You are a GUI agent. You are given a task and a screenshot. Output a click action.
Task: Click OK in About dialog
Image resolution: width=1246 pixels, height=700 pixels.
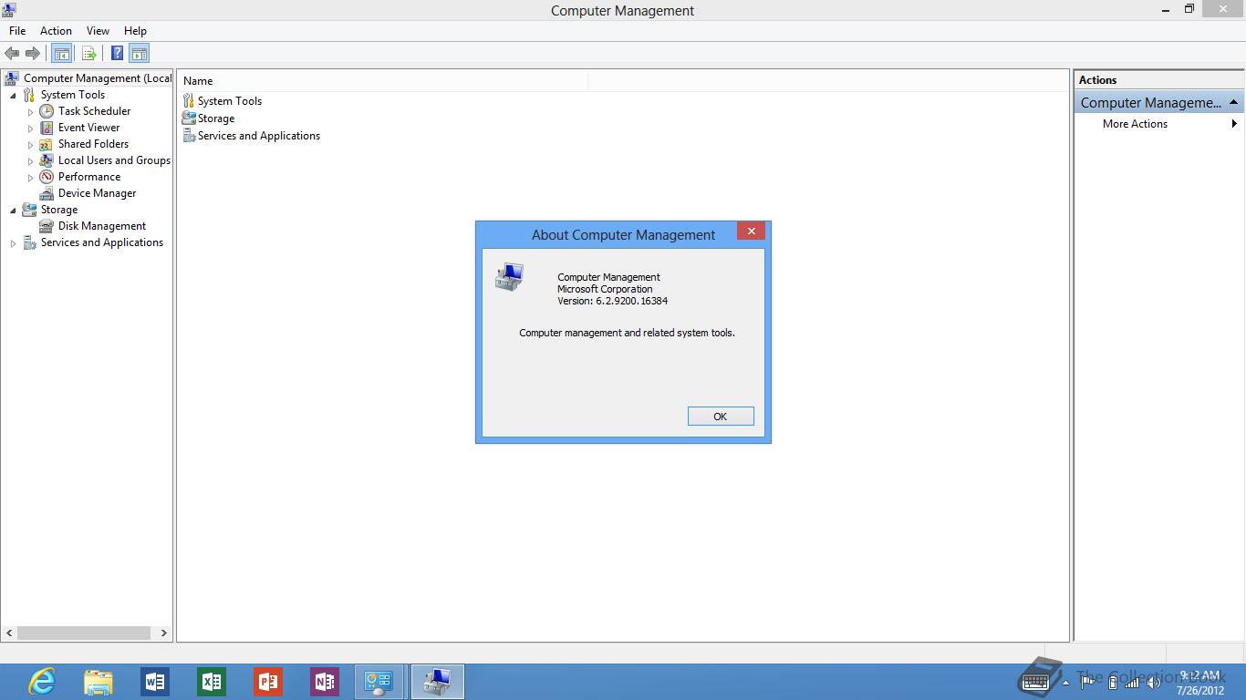tap(721, 417)
